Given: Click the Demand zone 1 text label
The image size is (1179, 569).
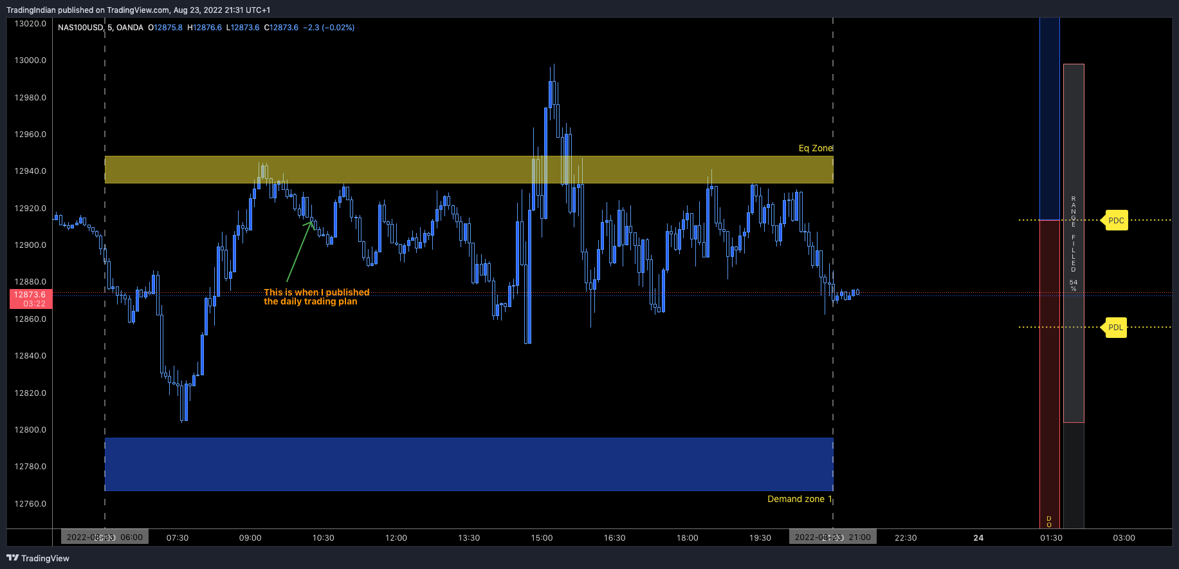Looking at the screenshot, I should pyautogui.click(x=800, y=499).
